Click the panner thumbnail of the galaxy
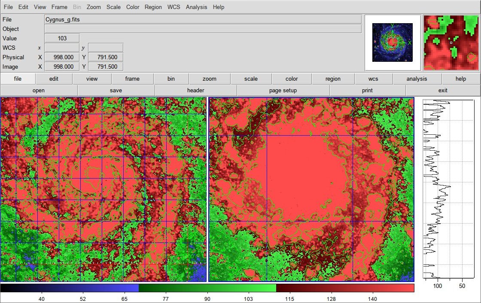The width and height of the screenshot is (481, 303). (393, 42)
